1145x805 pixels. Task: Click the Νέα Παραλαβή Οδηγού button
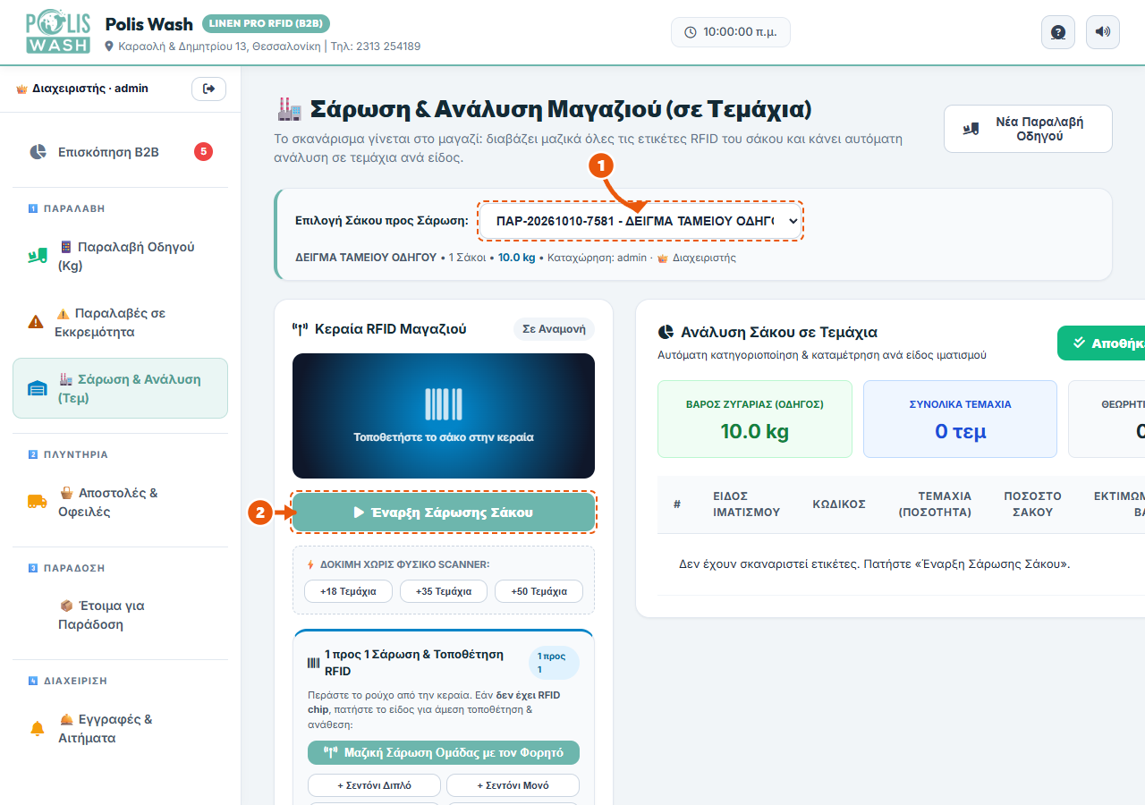(1028, 129)
